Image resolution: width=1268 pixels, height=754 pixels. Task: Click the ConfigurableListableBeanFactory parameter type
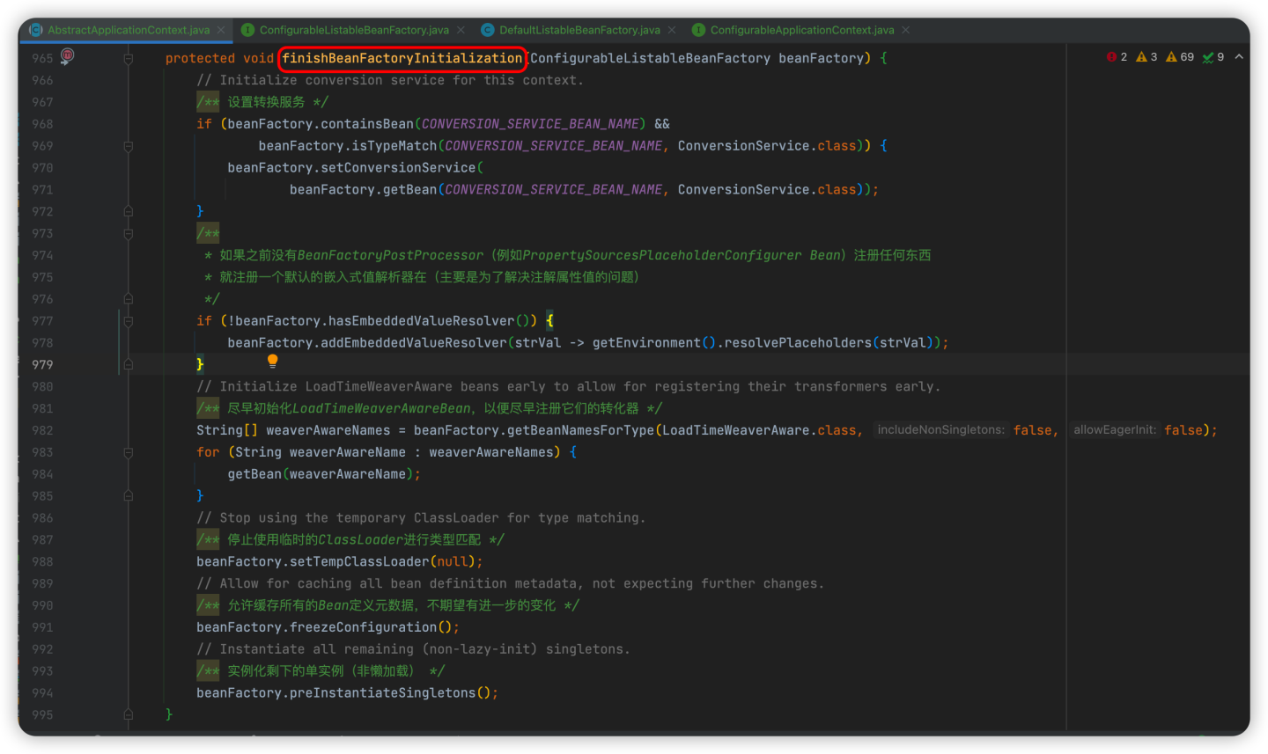[650, 58]
